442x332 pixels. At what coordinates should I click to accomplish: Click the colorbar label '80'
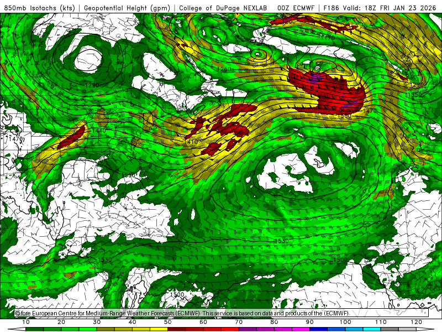tap(274, 322)
